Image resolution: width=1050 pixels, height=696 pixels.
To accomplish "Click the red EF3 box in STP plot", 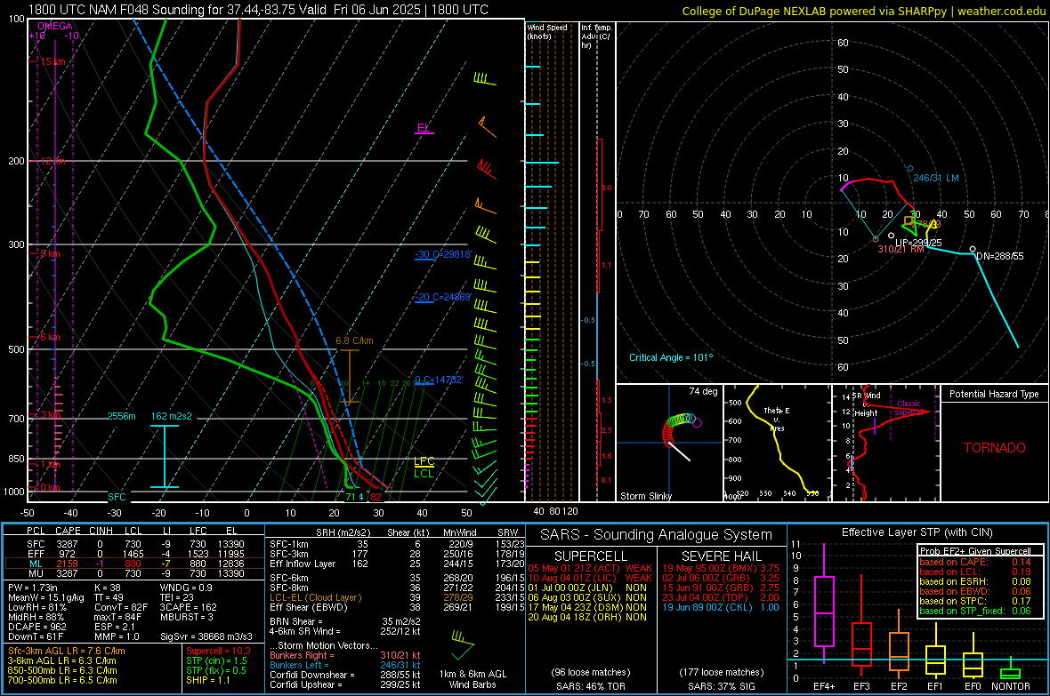I will pos(861,644).
